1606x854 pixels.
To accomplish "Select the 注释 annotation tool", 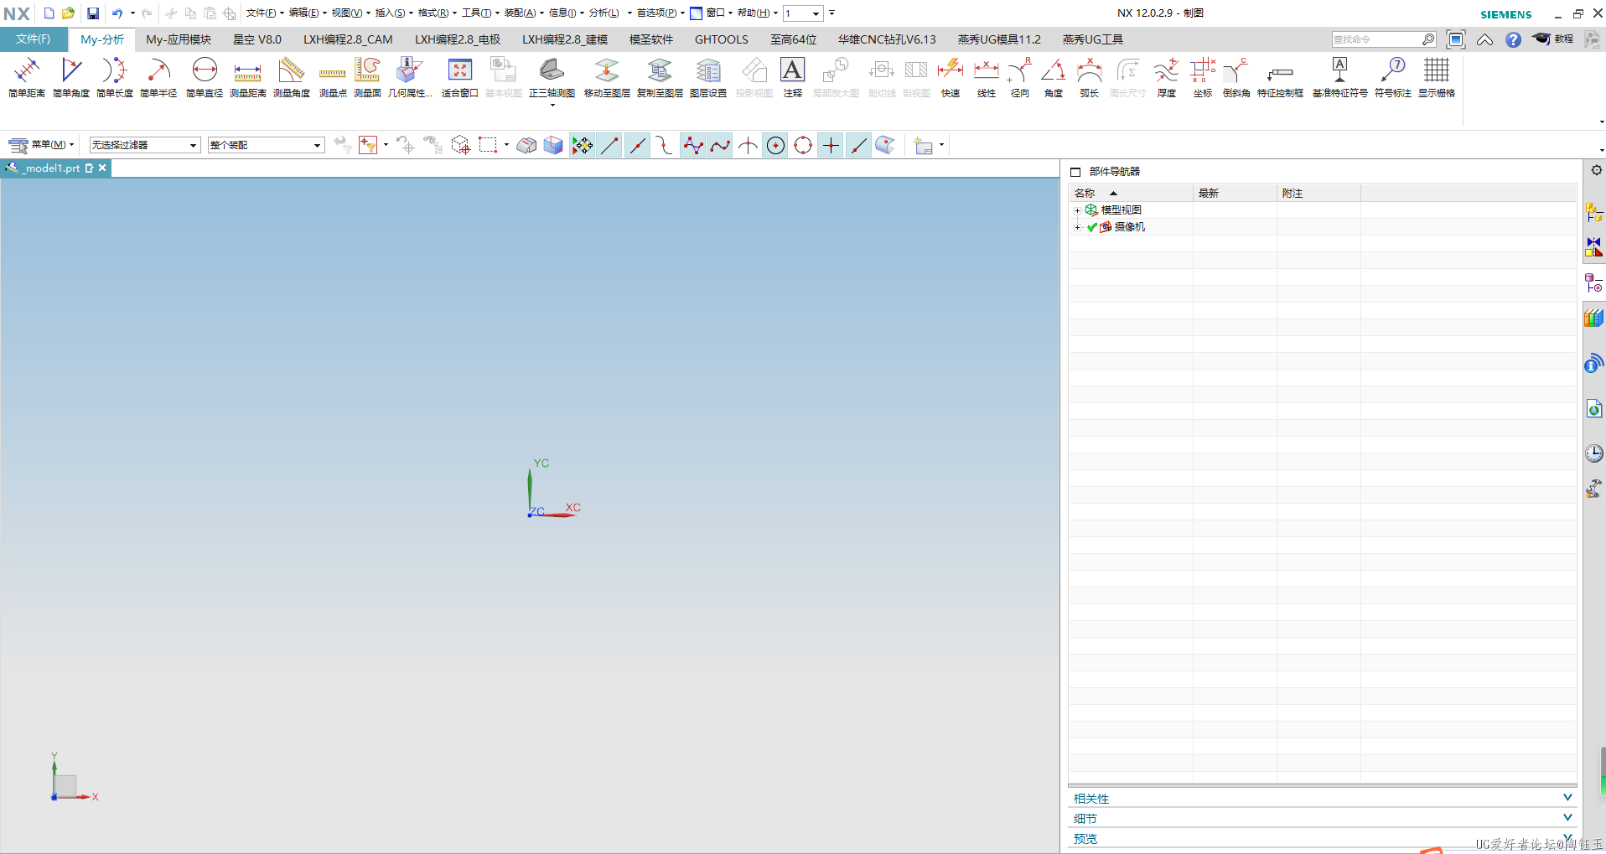I will tap(793, 77).
